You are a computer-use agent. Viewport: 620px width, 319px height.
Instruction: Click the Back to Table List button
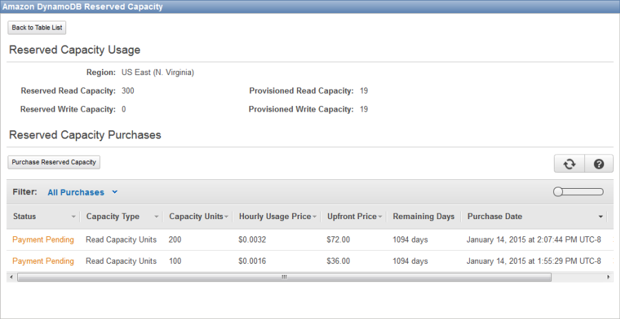[x=37, y=28]
